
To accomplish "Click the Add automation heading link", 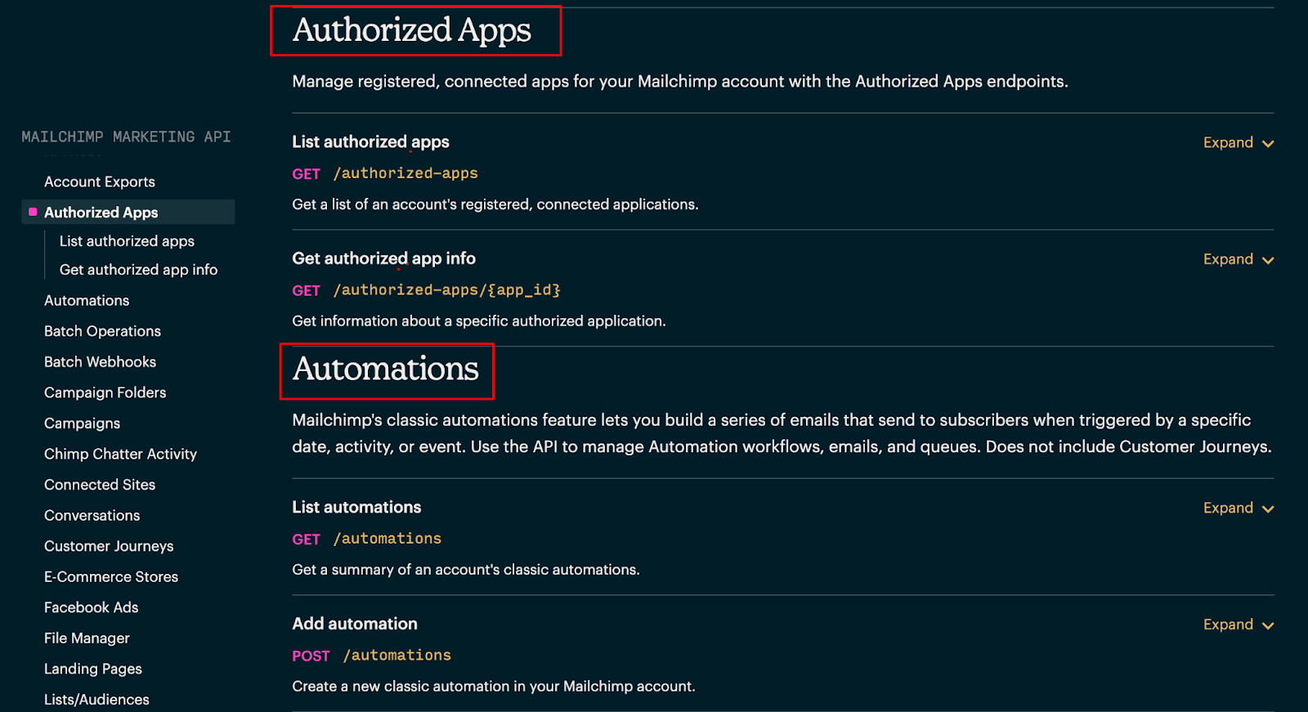I will (355, 625).
